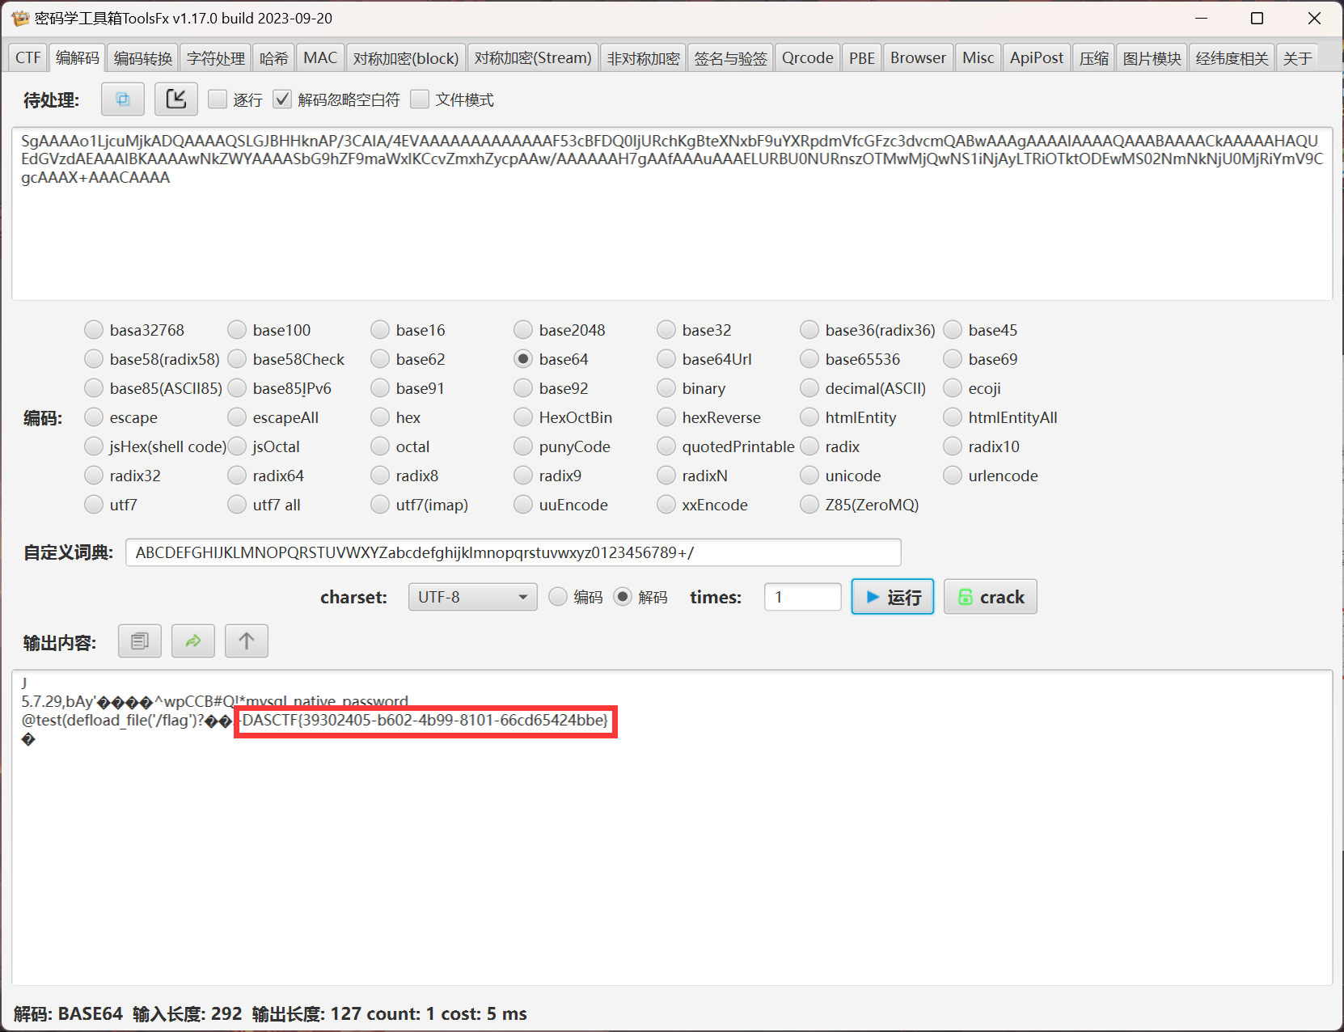1344x1032 pixels.
Task: Open 压缩 tab
Action: [x=1094, y=58]
